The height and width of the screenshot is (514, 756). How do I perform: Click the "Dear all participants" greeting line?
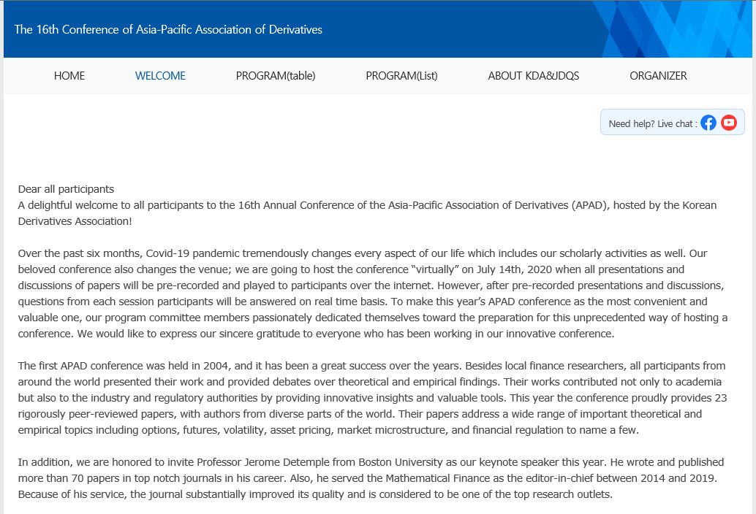click(66, 189)
